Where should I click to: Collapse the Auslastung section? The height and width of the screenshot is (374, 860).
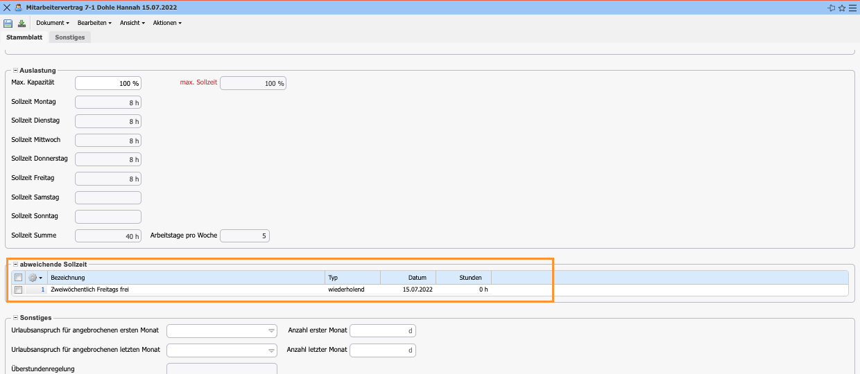pos(15,71)
